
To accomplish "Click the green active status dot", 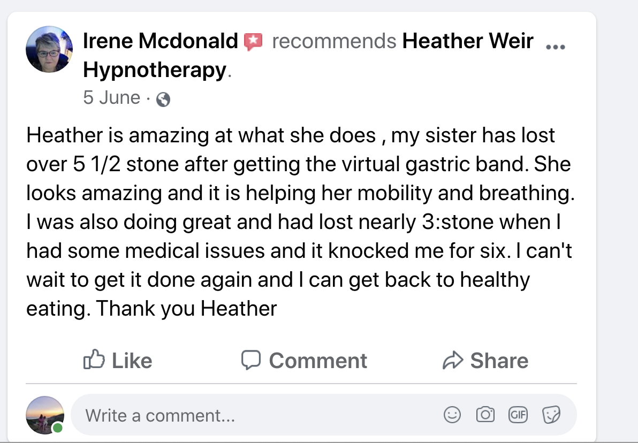I will tap(57, 428).
